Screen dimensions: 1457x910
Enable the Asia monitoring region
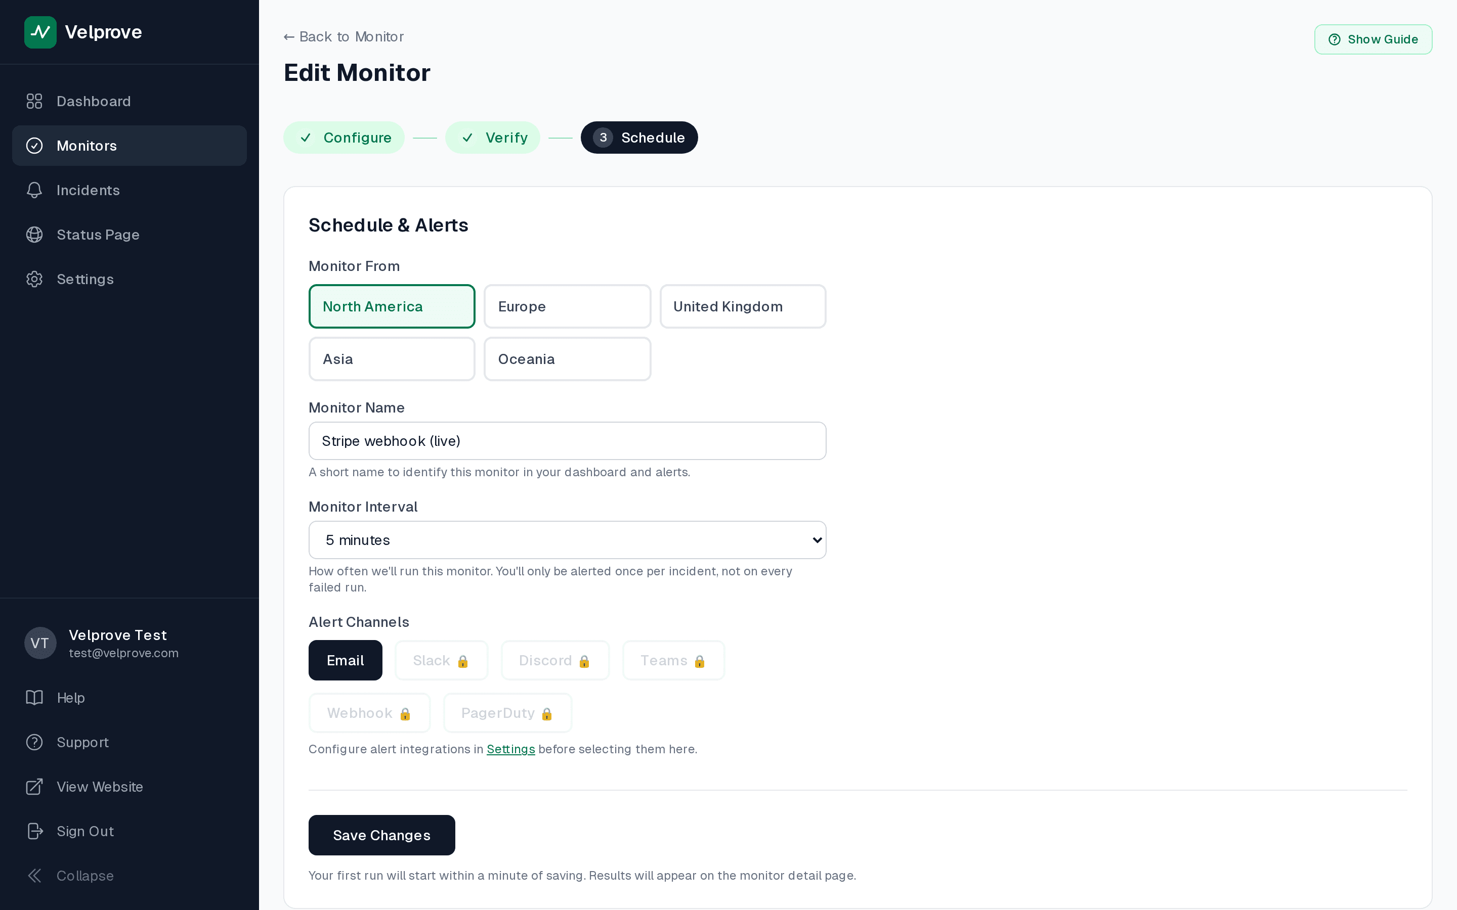pyautogui.click(x=392, y=359)
